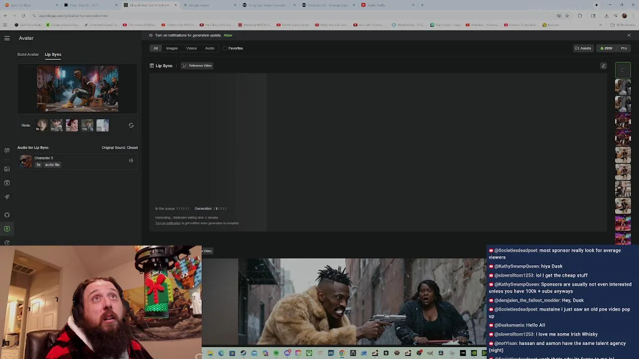
Task: Open Steam from the taskbar
Action: (243, 354)
